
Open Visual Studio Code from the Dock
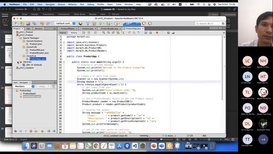[x=135, y=146]
